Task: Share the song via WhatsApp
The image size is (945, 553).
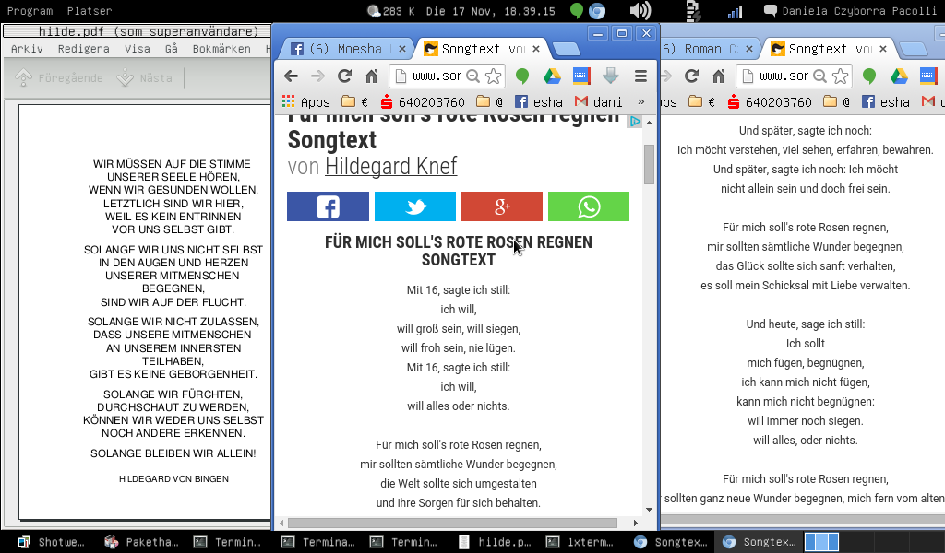Action: 589,206
